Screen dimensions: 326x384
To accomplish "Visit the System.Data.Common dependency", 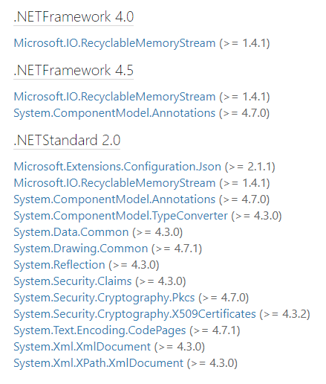I will click(71, 232).
